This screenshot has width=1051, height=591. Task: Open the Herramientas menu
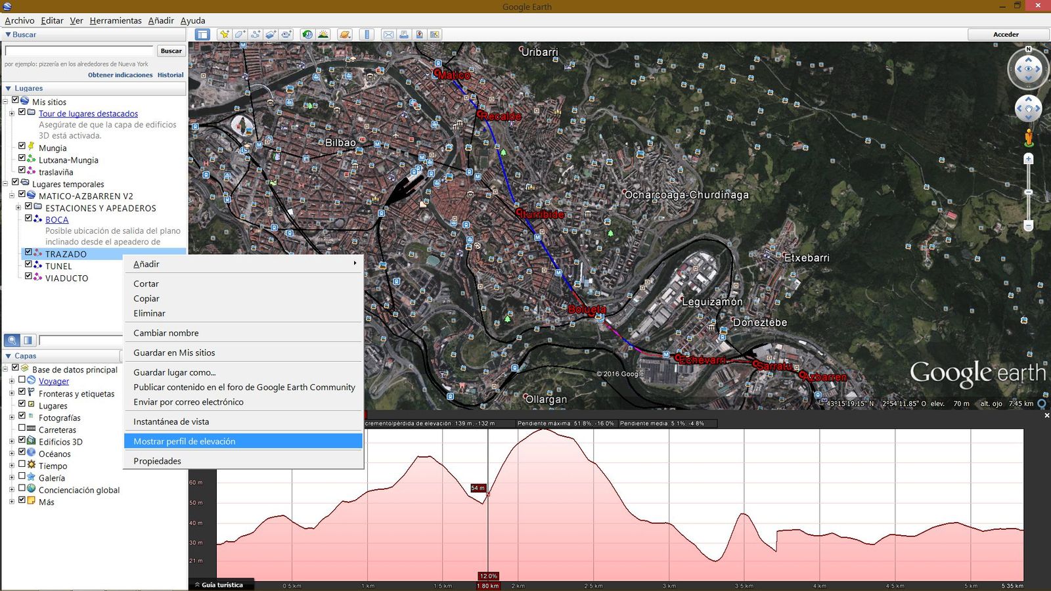(x=116, y=20)
